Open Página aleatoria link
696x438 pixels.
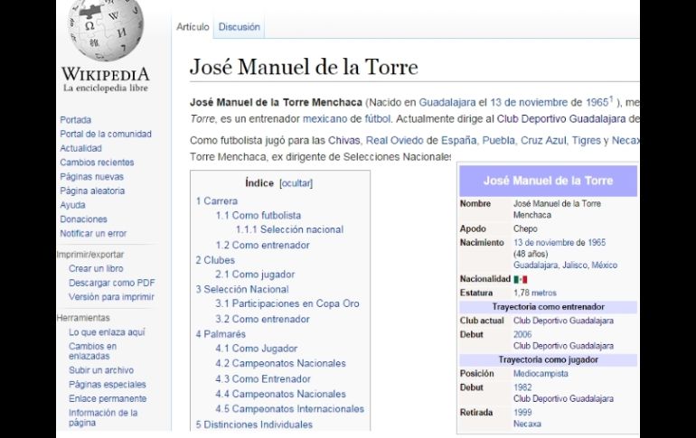(92, 191)
